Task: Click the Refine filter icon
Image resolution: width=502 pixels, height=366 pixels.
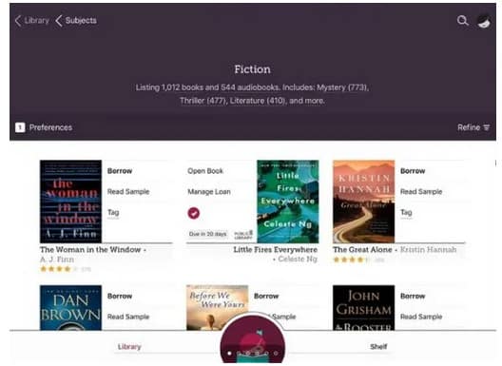Action: (x=487, y=127)
